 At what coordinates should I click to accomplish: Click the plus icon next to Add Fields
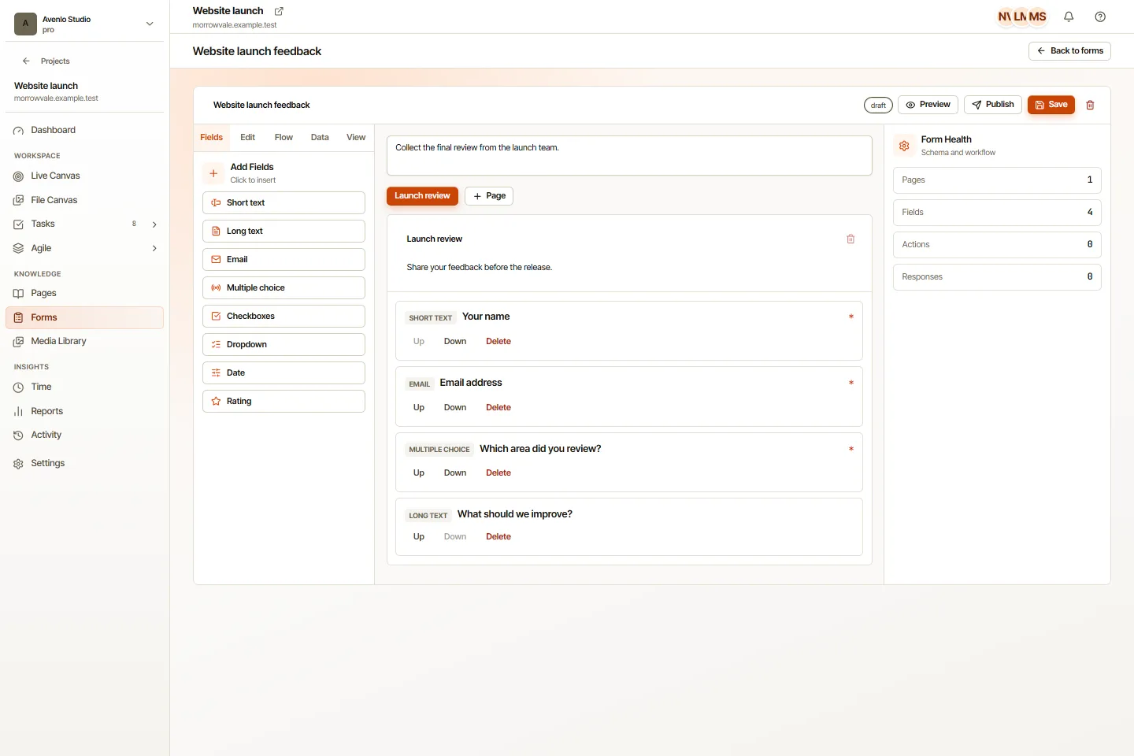click(213, 173)
